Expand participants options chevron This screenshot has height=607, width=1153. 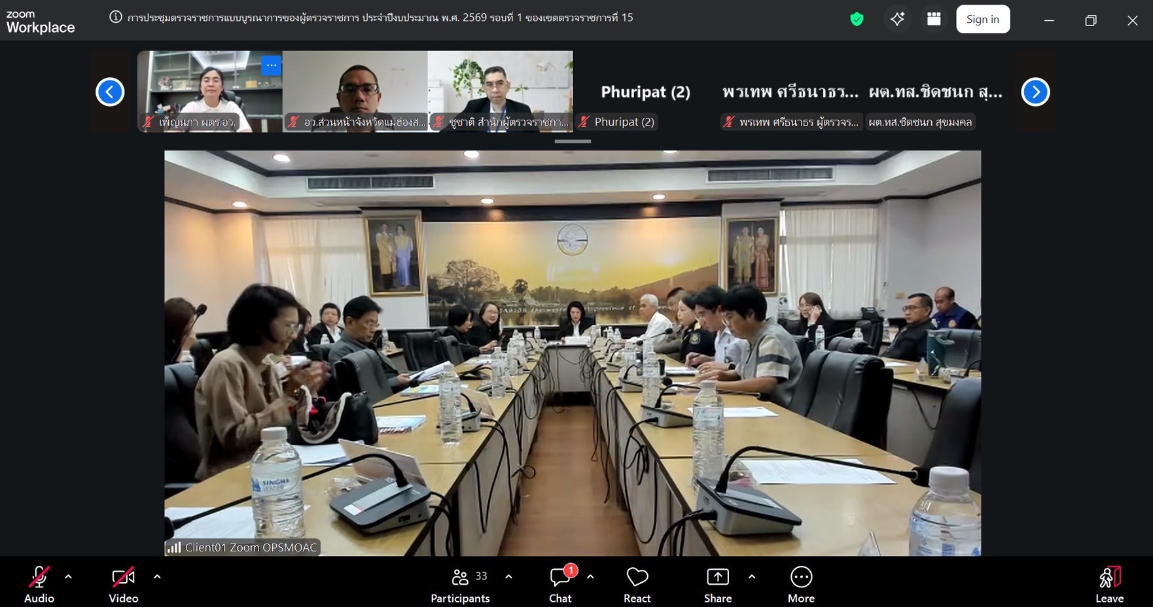[508, 577]
